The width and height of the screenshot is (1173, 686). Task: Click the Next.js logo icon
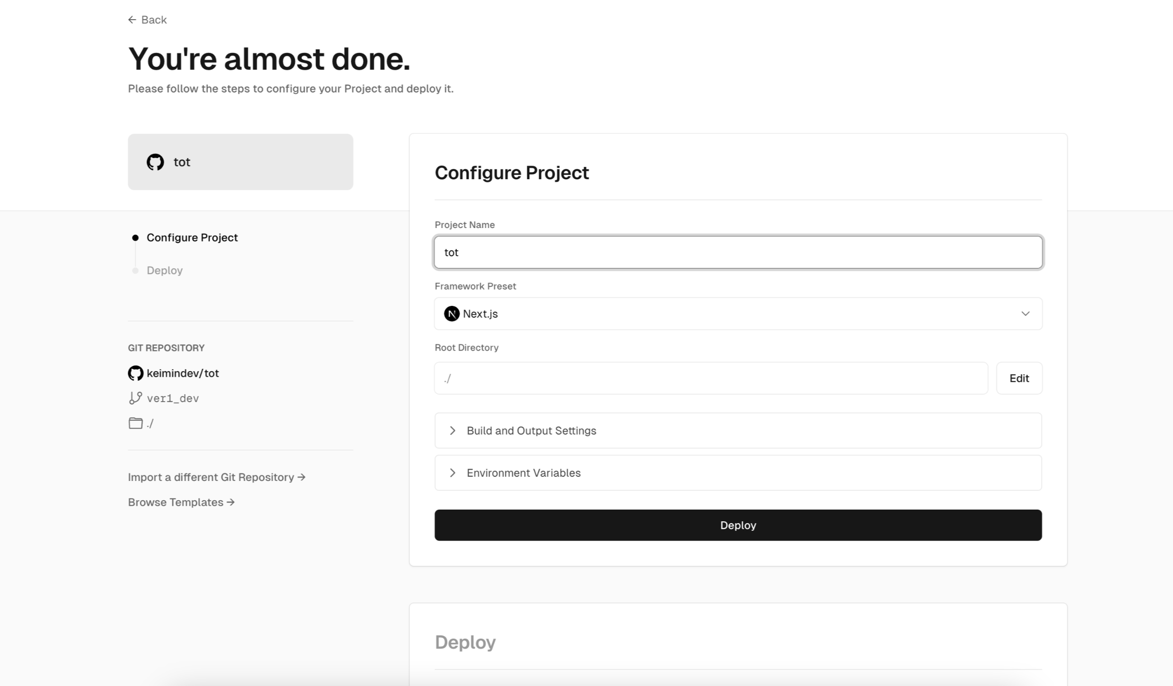452,313
